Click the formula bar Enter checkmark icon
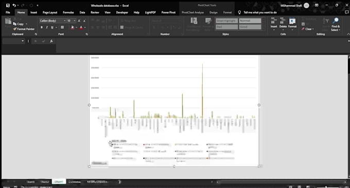Image resolution: width=350 pixels, height=188 pixels. click(x=44, y=41)
